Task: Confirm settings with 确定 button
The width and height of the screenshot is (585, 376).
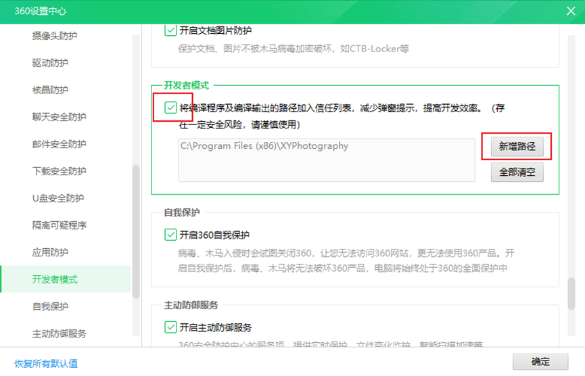Action: pyautogui.click(x=540, y=362)
